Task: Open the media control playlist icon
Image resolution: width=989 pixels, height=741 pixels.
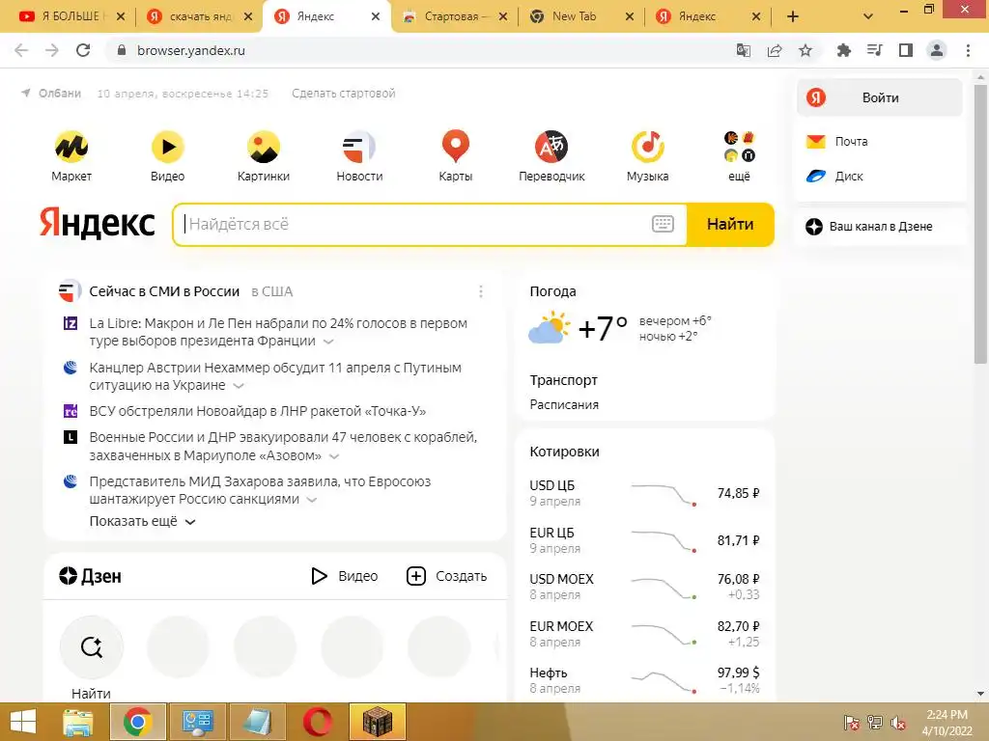Action: tap(874, 50)
